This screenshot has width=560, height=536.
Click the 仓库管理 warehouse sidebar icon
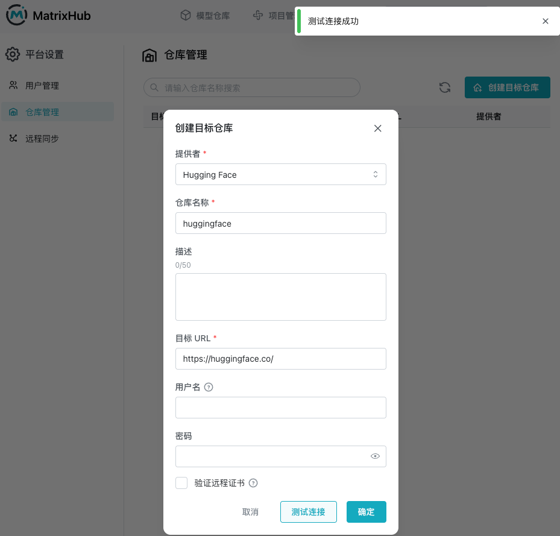(x=13, y=112)
